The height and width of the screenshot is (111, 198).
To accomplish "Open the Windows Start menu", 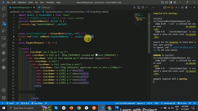I will [x=4, y=108].
